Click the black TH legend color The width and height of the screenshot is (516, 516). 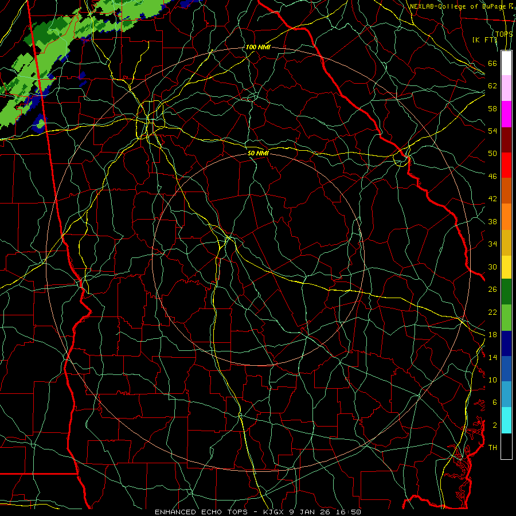[506, 446]
